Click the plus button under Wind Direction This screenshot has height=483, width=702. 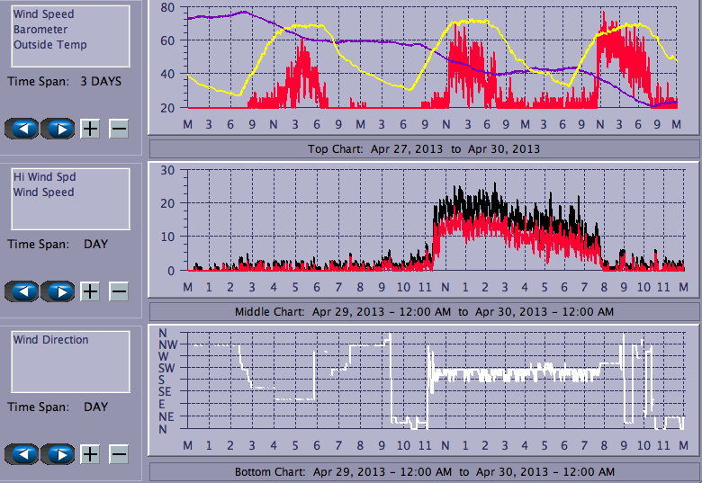90,454
